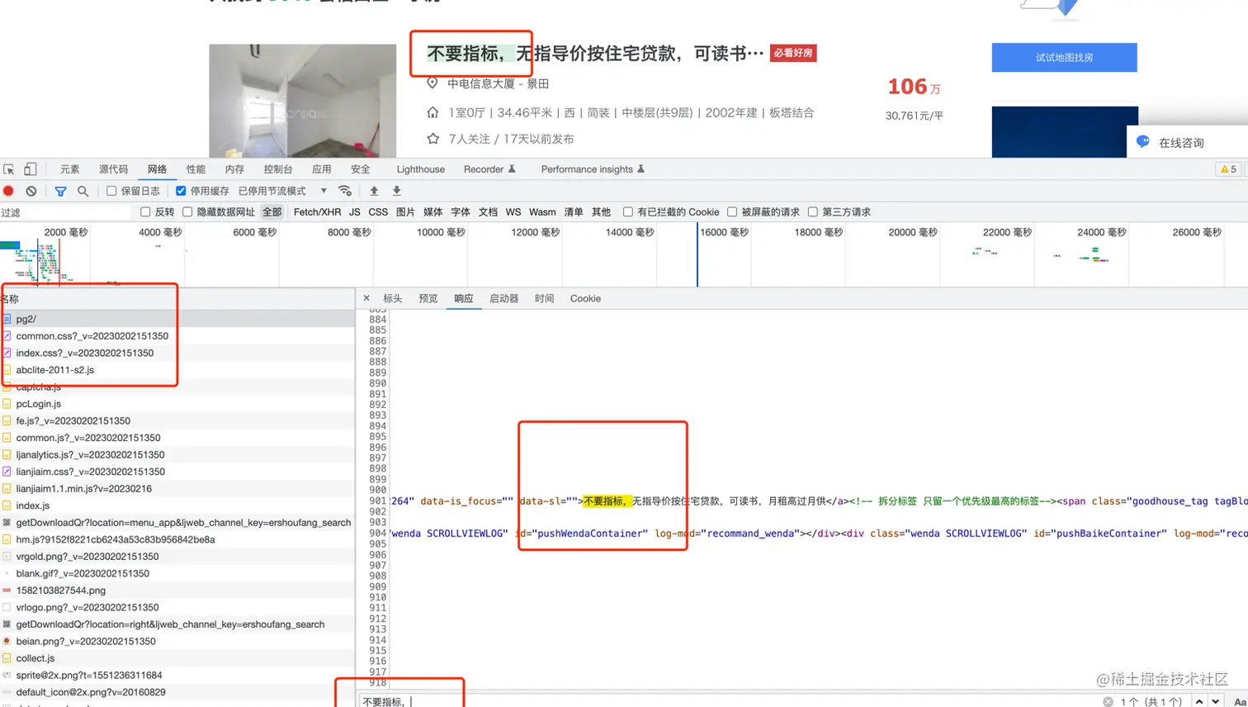Check the 反转 filter checkbox
Screen dimensions: 1248x707
(x=145, y=212)
